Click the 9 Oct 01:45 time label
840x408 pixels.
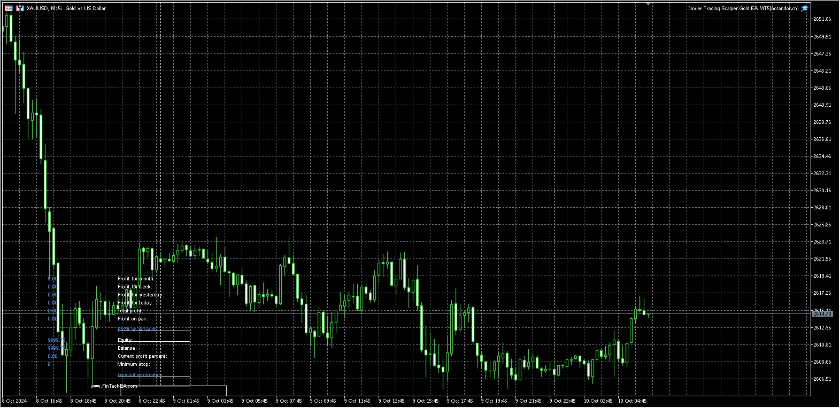pos(186,401)
